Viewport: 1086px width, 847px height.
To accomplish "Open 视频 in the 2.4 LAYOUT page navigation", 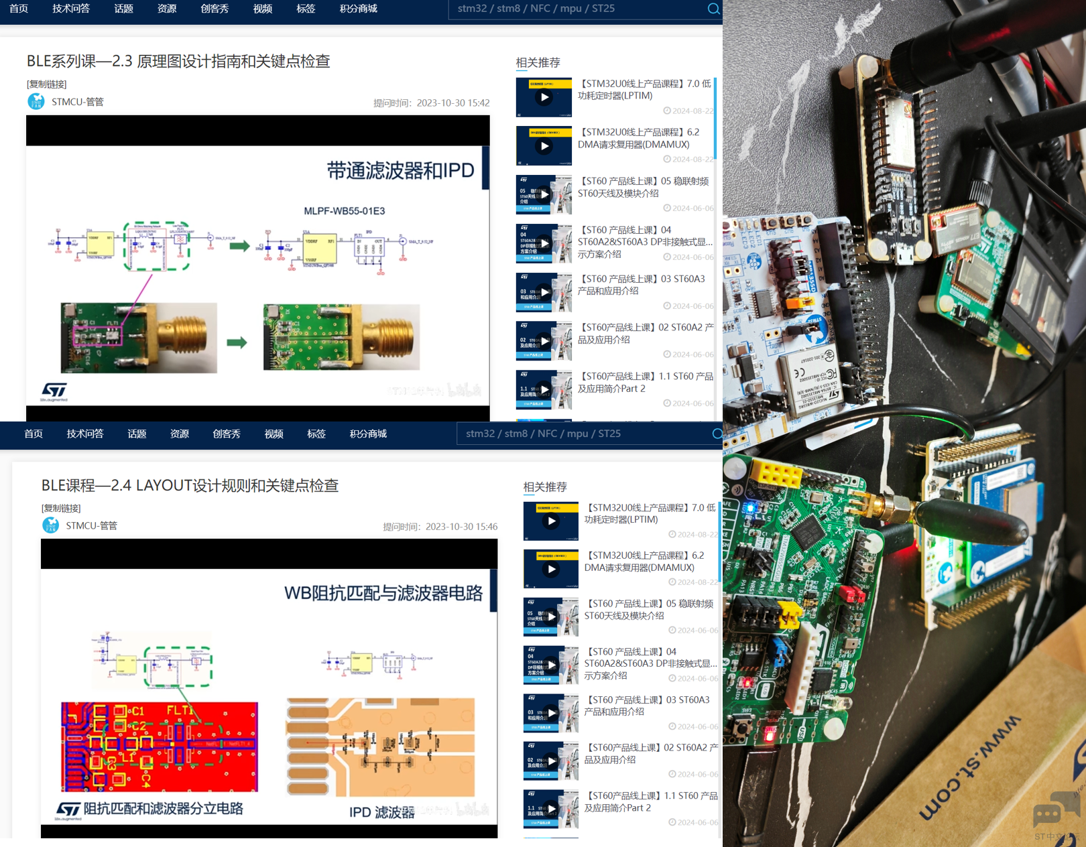I will pos(274,434).
